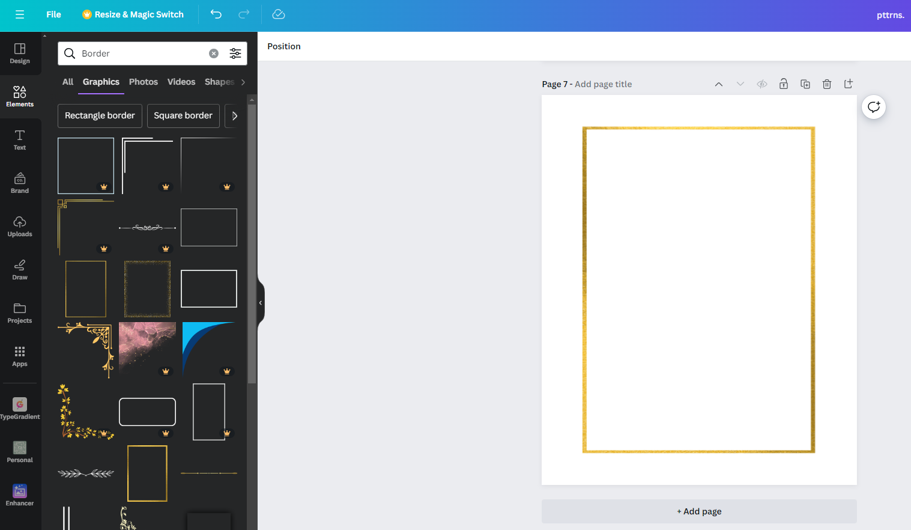
Task: Open the search filters icon
Action: 235,53
